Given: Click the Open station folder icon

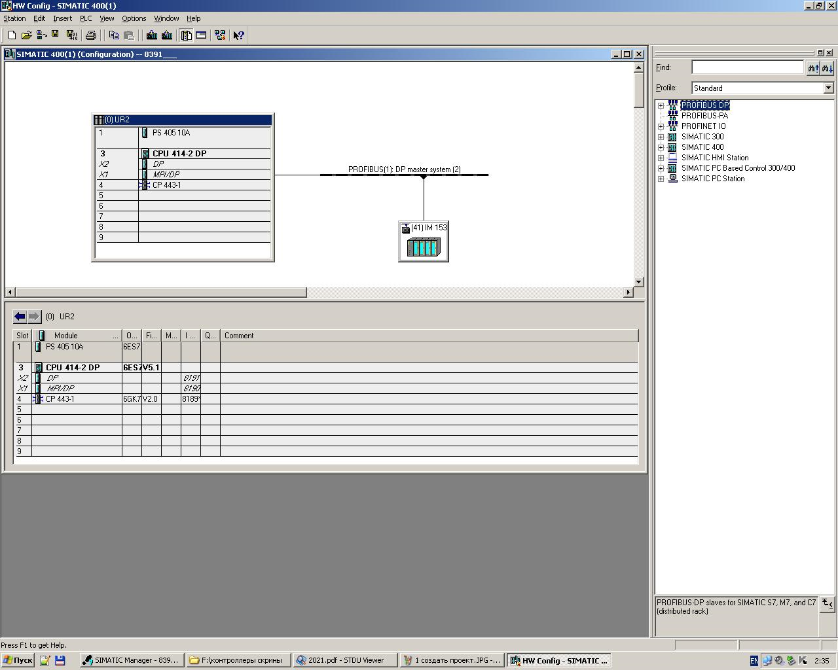Looking at the screenshot, I should (26, 35).
